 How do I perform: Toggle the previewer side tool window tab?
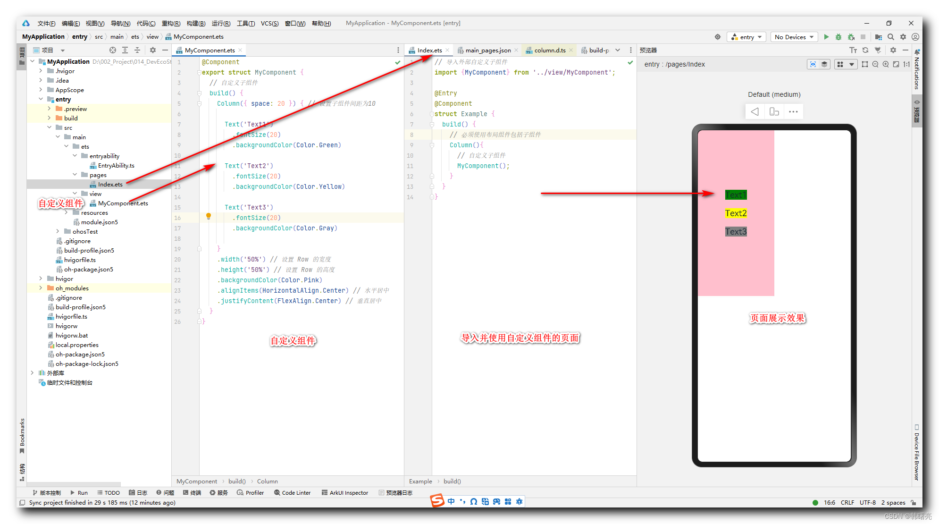(917, 111)
